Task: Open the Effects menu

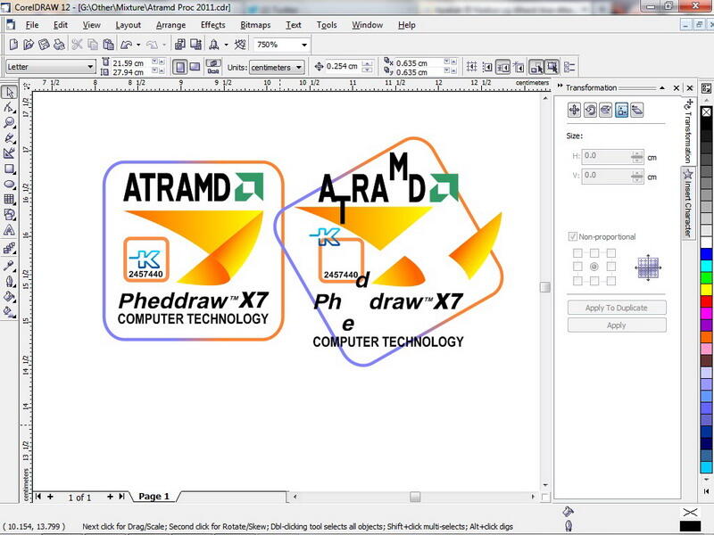Action: pyautogui.click(x=213, y=25)
